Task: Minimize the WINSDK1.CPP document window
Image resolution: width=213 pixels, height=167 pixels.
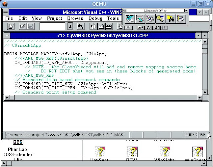Action: coord(198,36)
